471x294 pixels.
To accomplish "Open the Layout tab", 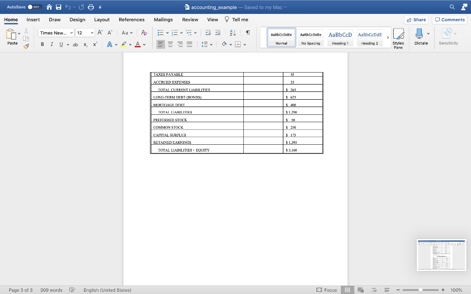I will tap(102, 19).
